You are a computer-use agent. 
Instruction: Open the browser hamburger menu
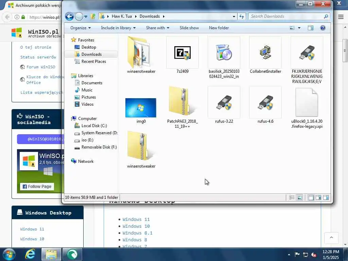coord(341,17)
